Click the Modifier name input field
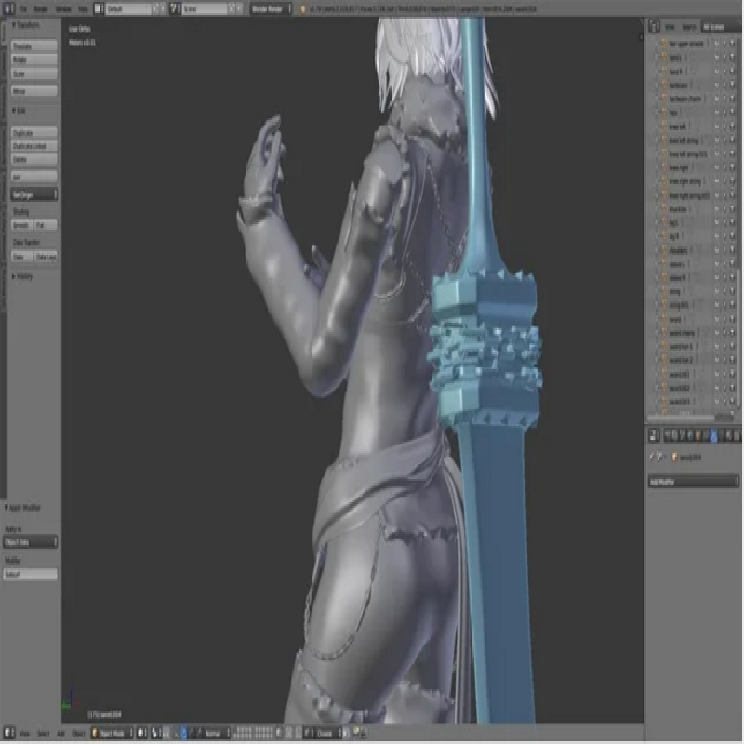Image resolution: width=744 pixels, height=744 pixels. (31, 575)
